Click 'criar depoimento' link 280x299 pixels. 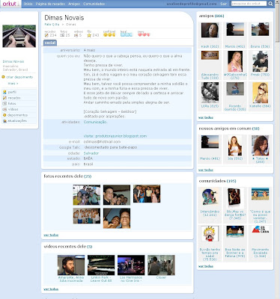19,77
